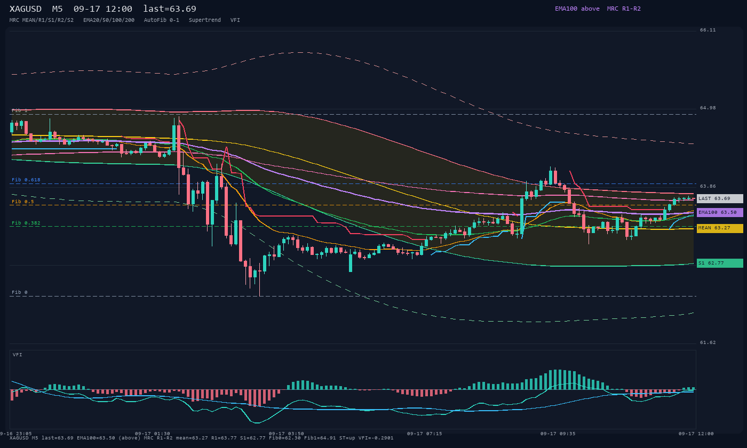
Task: Click the MEAN 63.27 yellow price tag
Action: pyautogui.click(x=720, y=228)
